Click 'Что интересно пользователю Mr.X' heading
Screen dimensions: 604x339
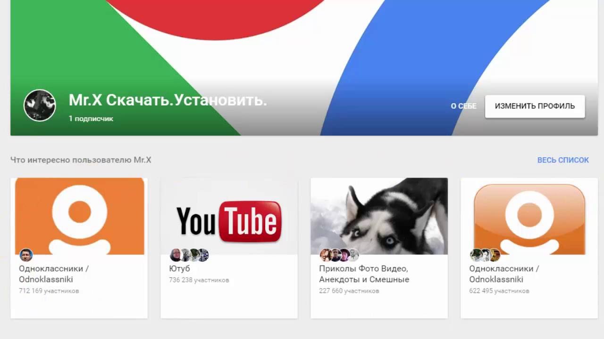tap(81, 160)
